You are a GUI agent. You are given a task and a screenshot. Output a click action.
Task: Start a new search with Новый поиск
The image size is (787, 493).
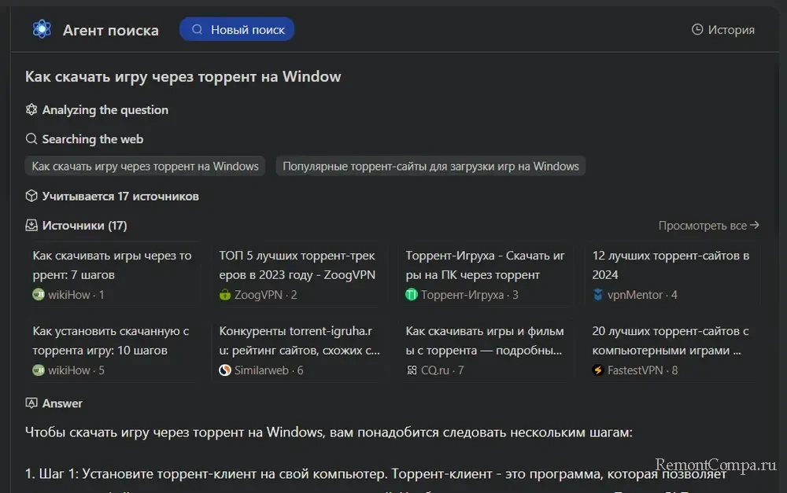click(237, 30)
